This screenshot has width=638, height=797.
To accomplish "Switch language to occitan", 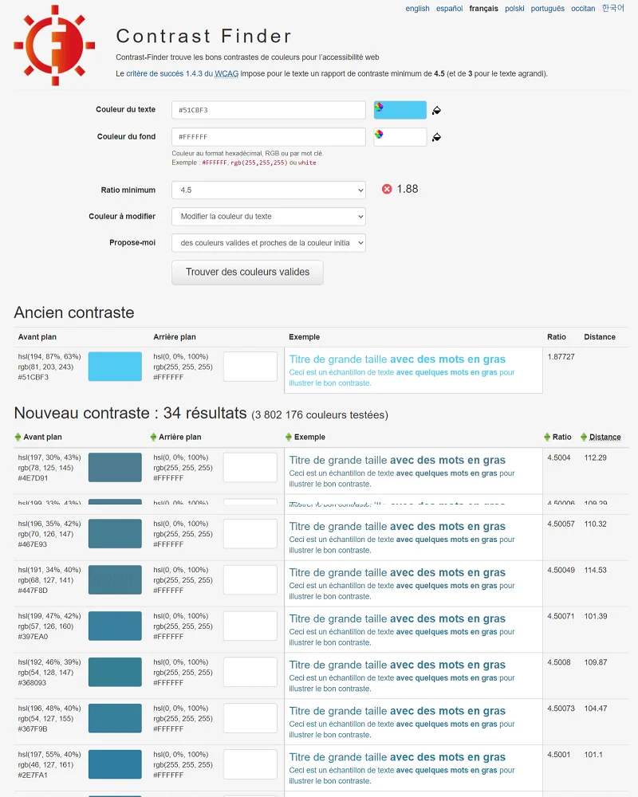I will tap(582, 9).
